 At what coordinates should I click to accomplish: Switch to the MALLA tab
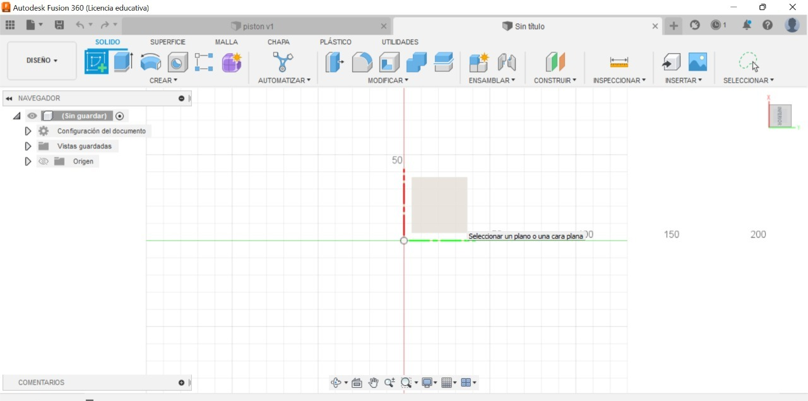click(227, 42)
